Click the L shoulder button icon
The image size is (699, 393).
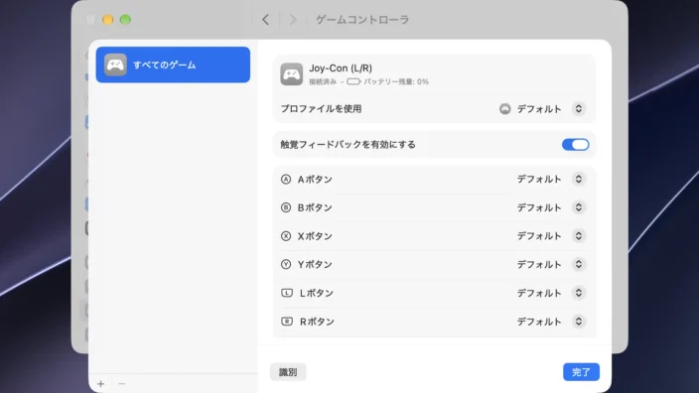click(287, 293)
